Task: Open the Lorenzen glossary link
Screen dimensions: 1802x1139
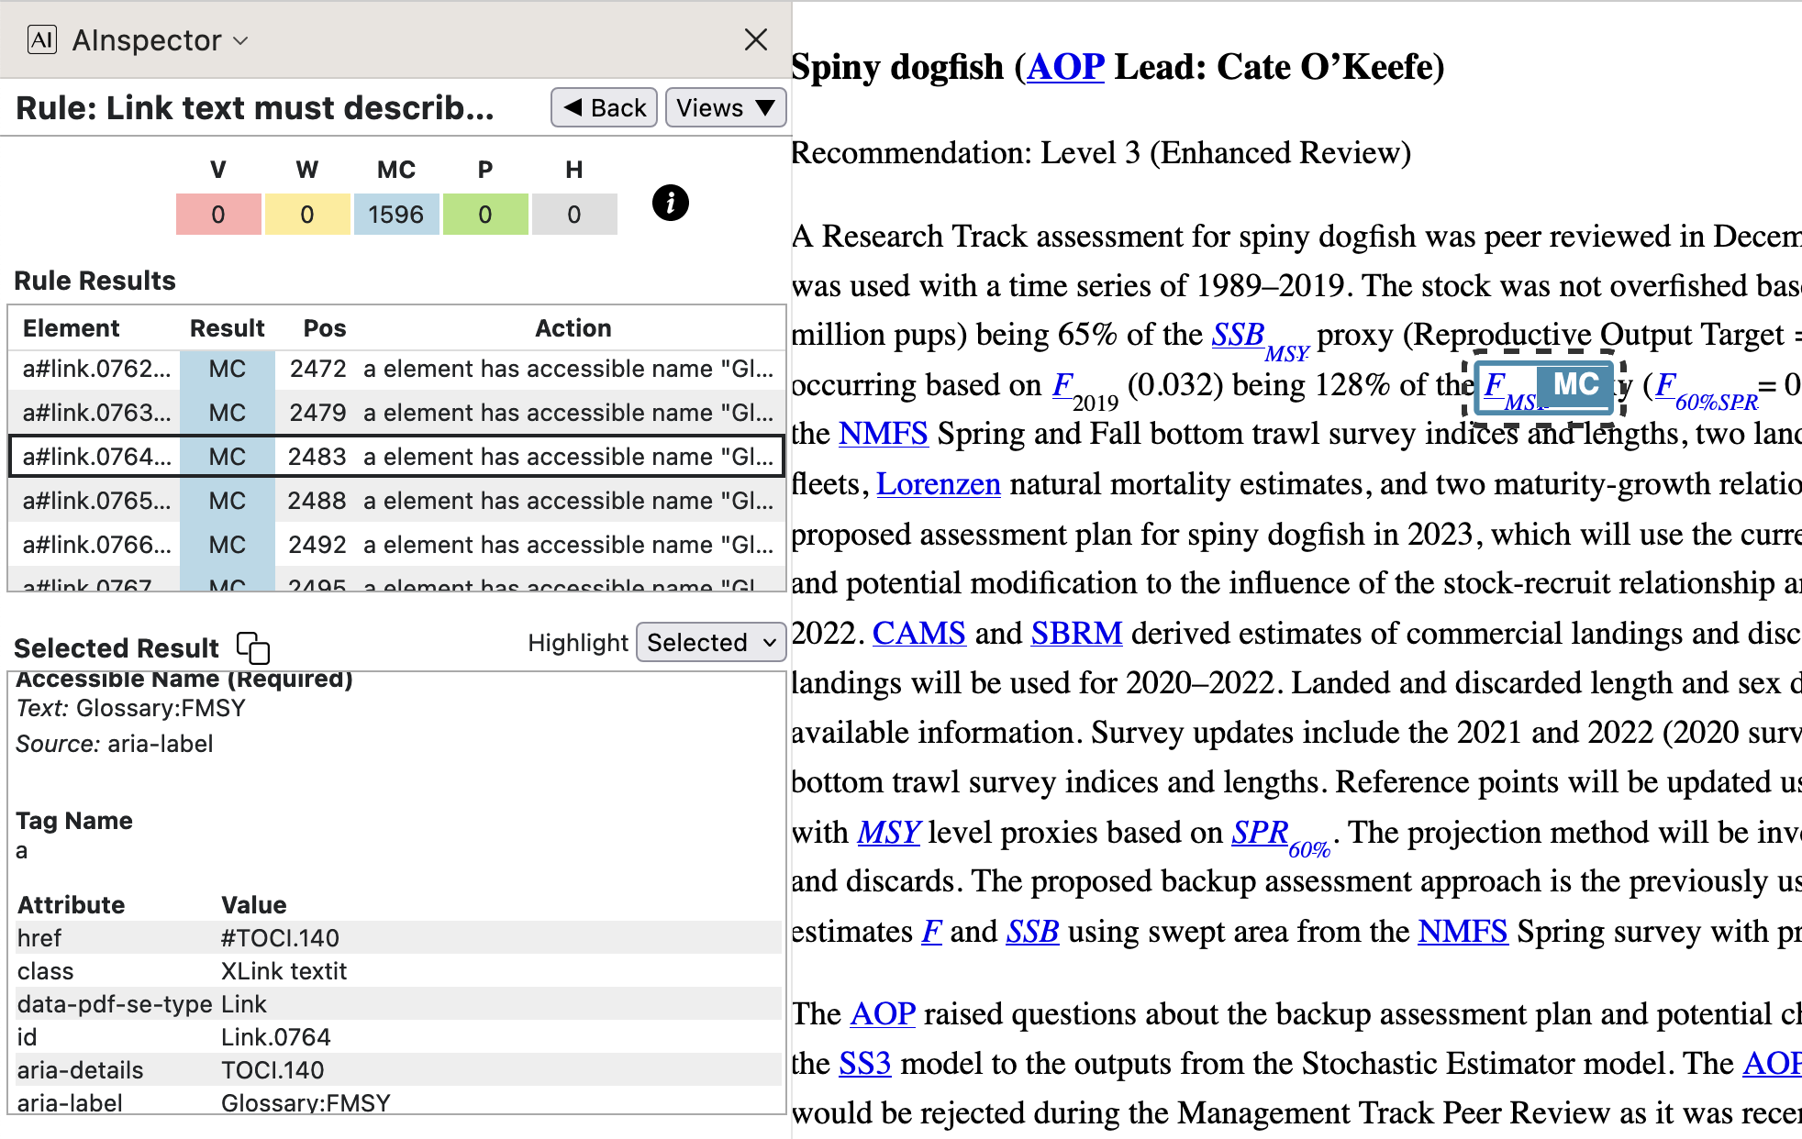Action: (x=938, y=484)
